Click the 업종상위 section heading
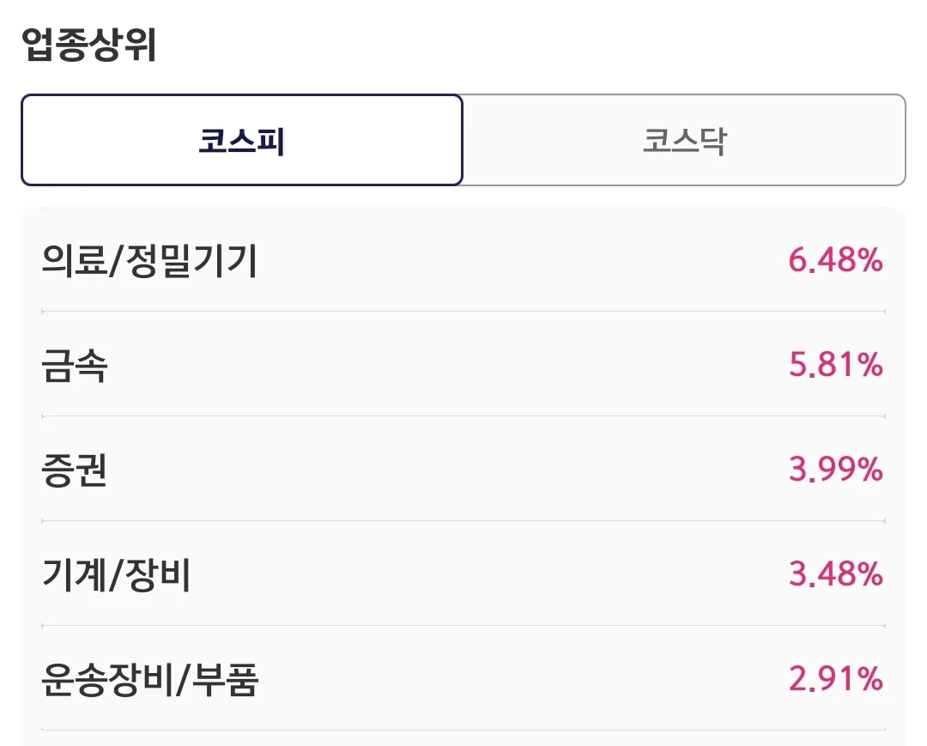Screen dimensions: 927x746 coord(89,45)
